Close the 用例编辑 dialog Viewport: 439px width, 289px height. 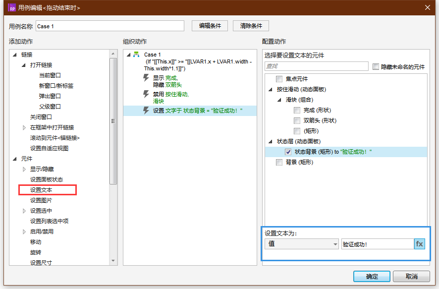[428, 7]
